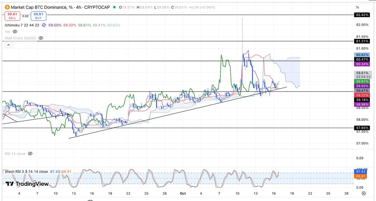This screenshot has height=201, width=376.
Task: Click the 62.42% horizontal line price label
Action: tap(362, 15)
